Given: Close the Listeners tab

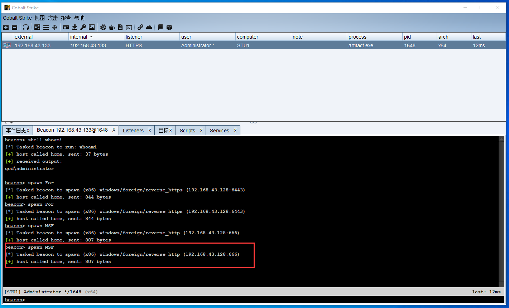Looking at the screenshot, I should [150, 131].
